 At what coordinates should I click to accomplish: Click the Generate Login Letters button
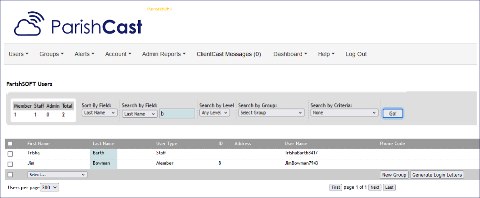(x=437, y=175)
